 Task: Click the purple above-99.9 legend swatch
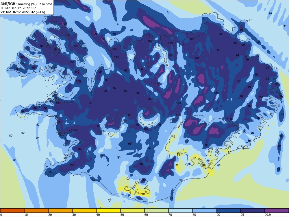point(277,211)
